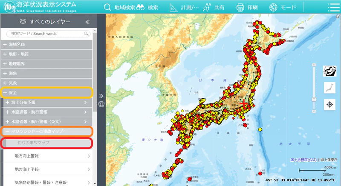Screen dimensions: 341x186
Task: Click the Japan outline map button
Action: pos(329,88)
